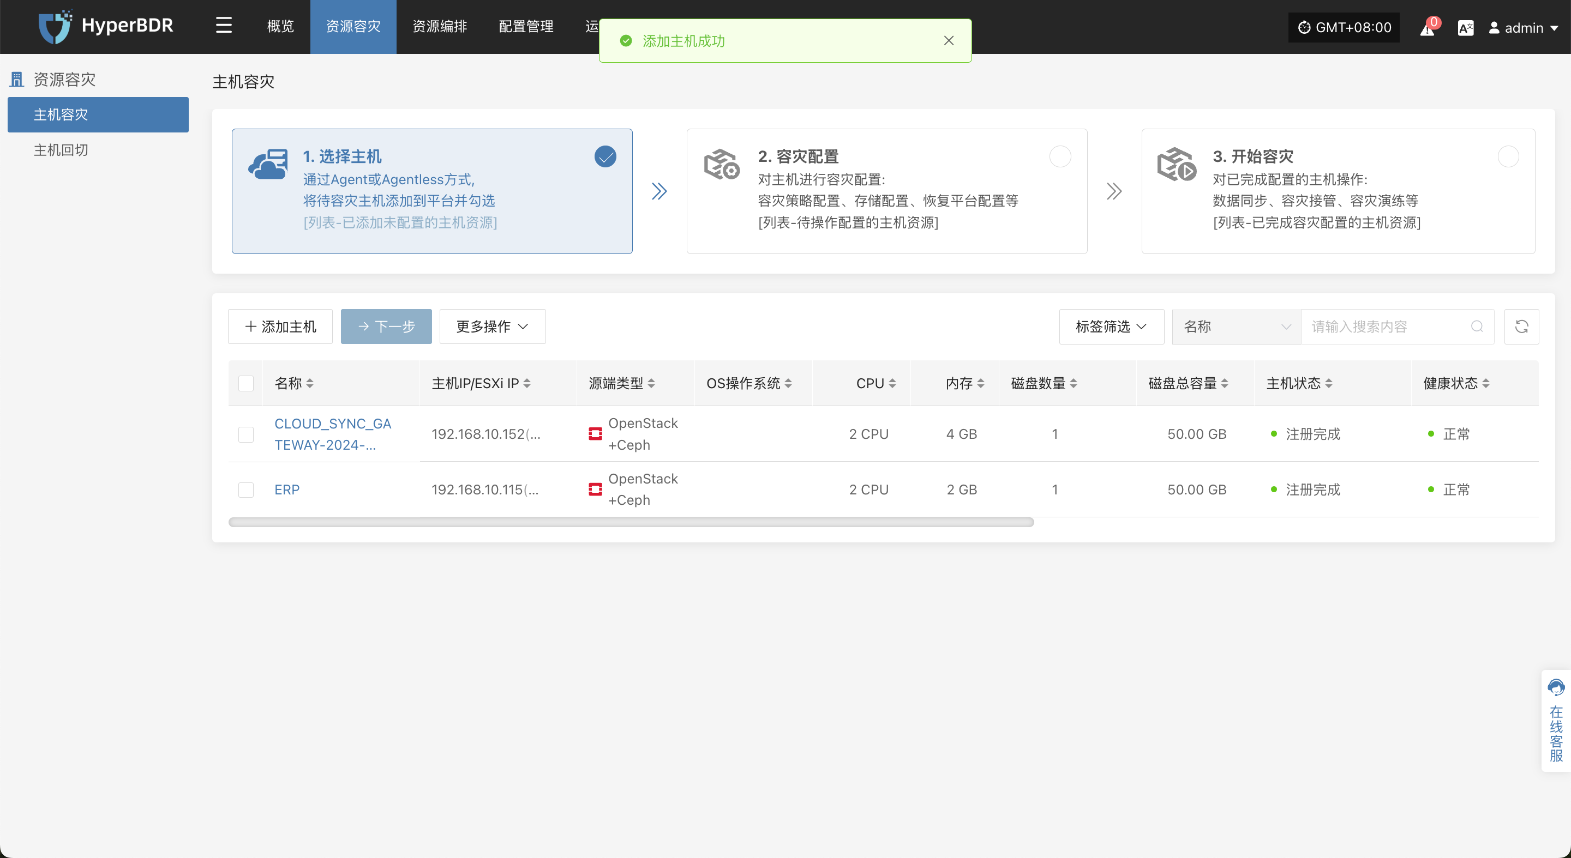Viewport: 1571px width, 858px height.
Task: Sort by OS操作系统 column
Action: click(788, 383)
